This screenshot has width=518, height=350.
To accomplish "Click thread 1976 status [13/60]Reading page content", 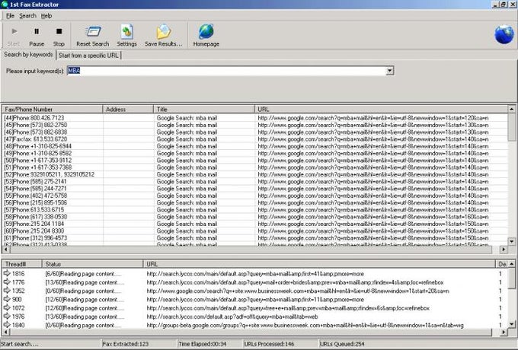I will pyautogui.click(x=85, y=317).
